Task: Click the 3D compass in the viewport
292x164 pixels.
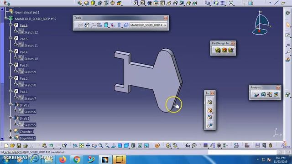Action: (261, 23)
